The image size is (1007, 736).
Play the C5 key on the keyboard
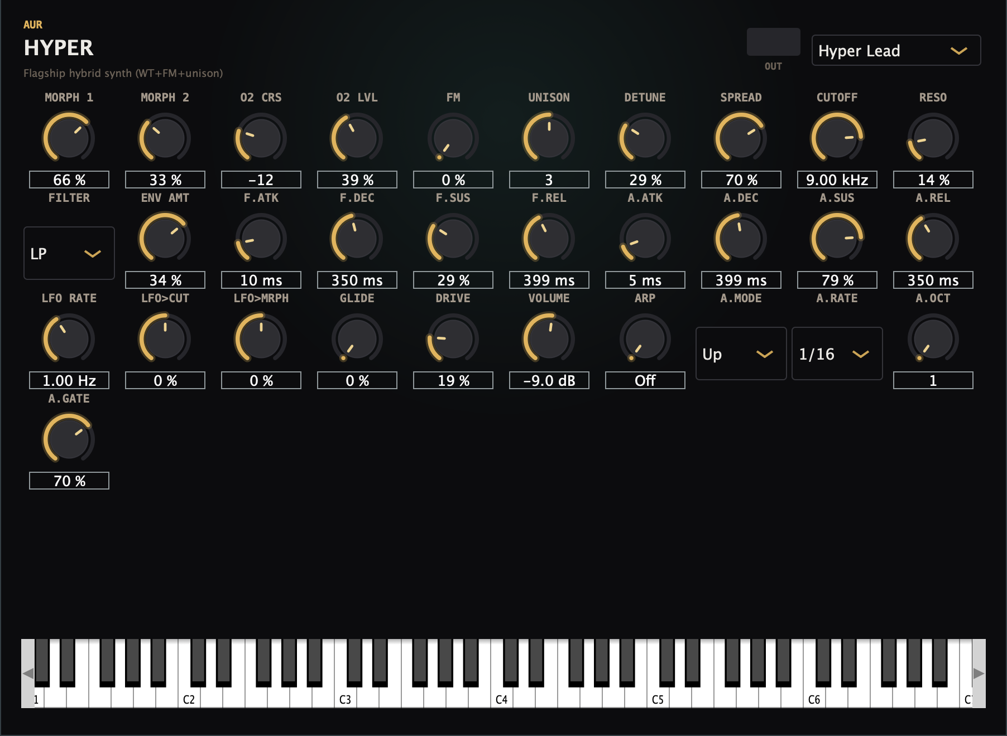tap(658, 697)
